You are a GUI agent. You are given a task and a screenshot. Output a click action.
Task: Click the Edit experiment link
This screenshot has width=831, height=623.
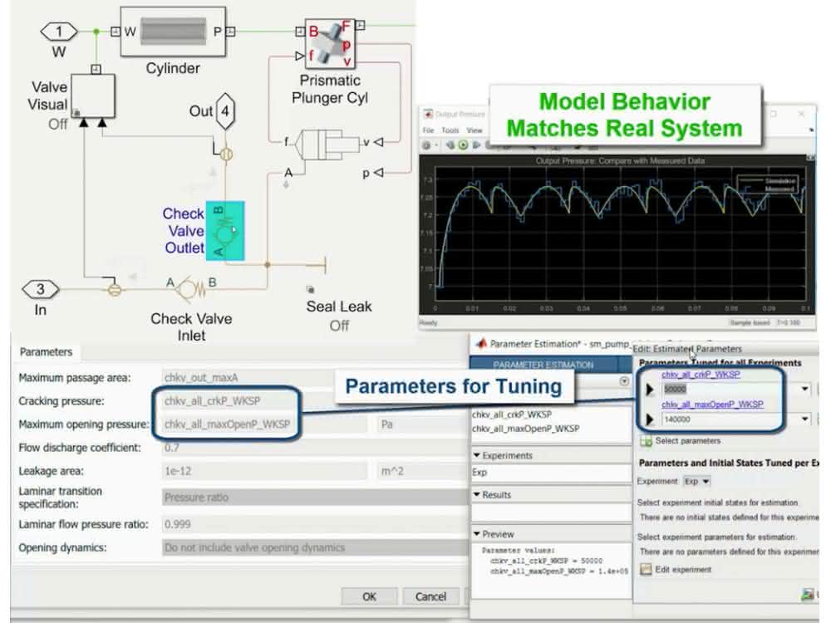click(683, 570)
